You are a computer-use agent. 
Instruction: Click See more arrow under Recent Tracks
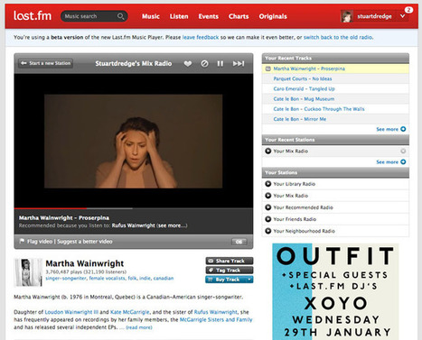tap(403, 129)
